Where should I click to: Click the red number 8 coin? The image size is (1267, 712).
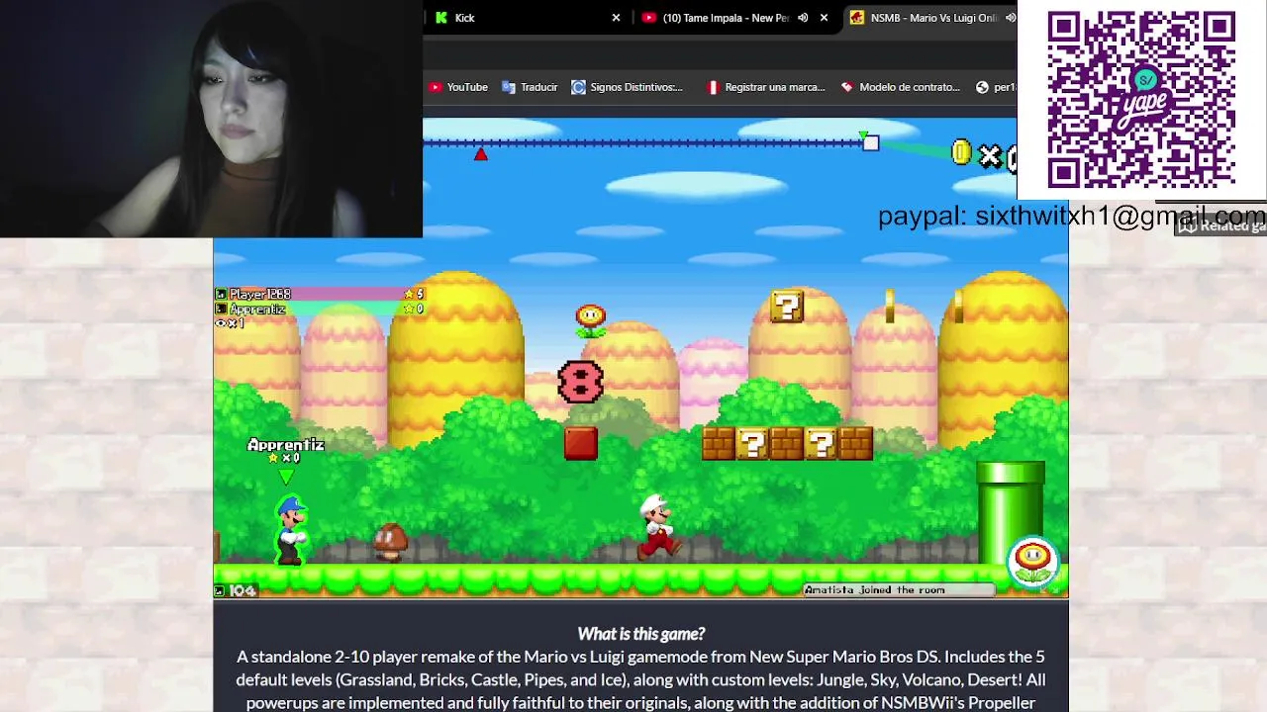pyautogui.click(x=580, y=382)
